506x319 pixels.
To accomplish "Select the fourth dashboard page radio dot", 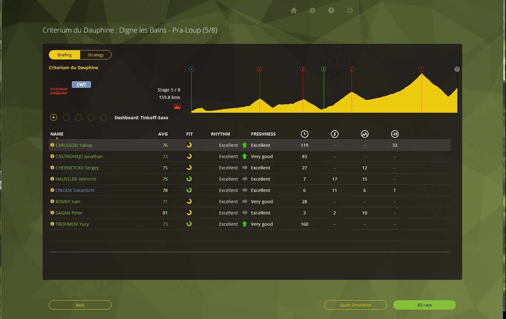I will pyautogui.click(x=91, y=117).
